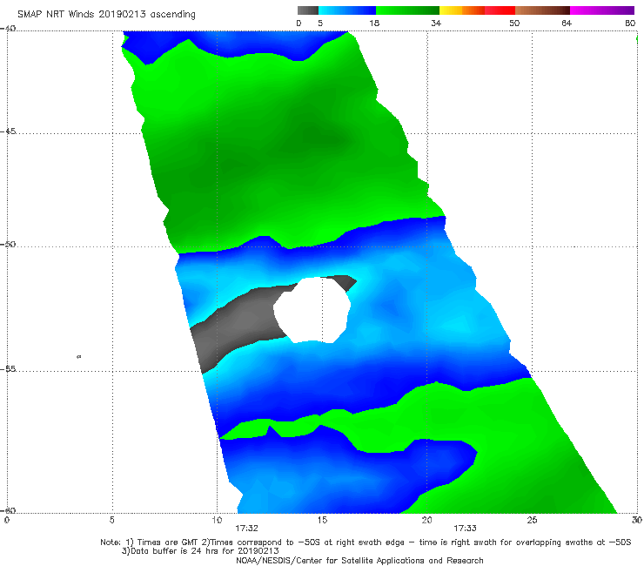
Task: Click the brown segment of the color bar
Action: 542,10
